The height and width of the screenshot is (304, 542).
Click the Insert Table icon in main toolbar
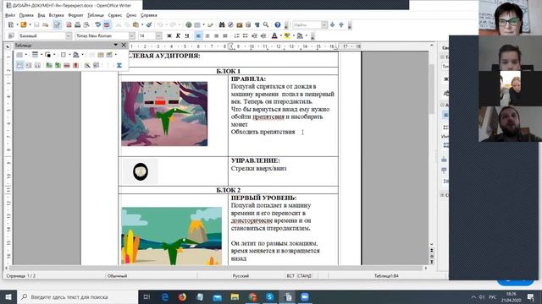coord(197,24)
